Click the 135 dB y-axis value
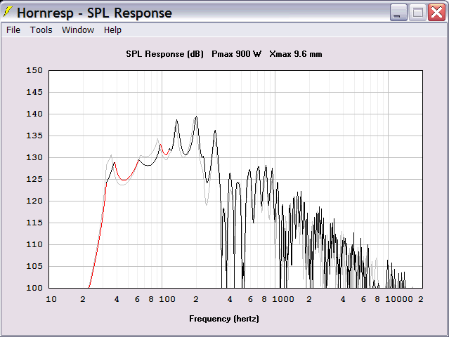The width and height of the screenshot is (449, 337). click(34, 136)
